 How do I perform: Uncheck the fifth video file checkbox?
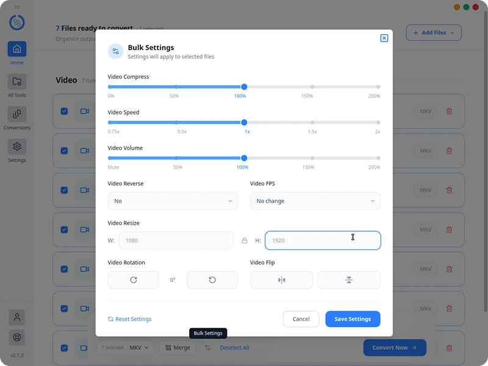[x=64, y=269]
